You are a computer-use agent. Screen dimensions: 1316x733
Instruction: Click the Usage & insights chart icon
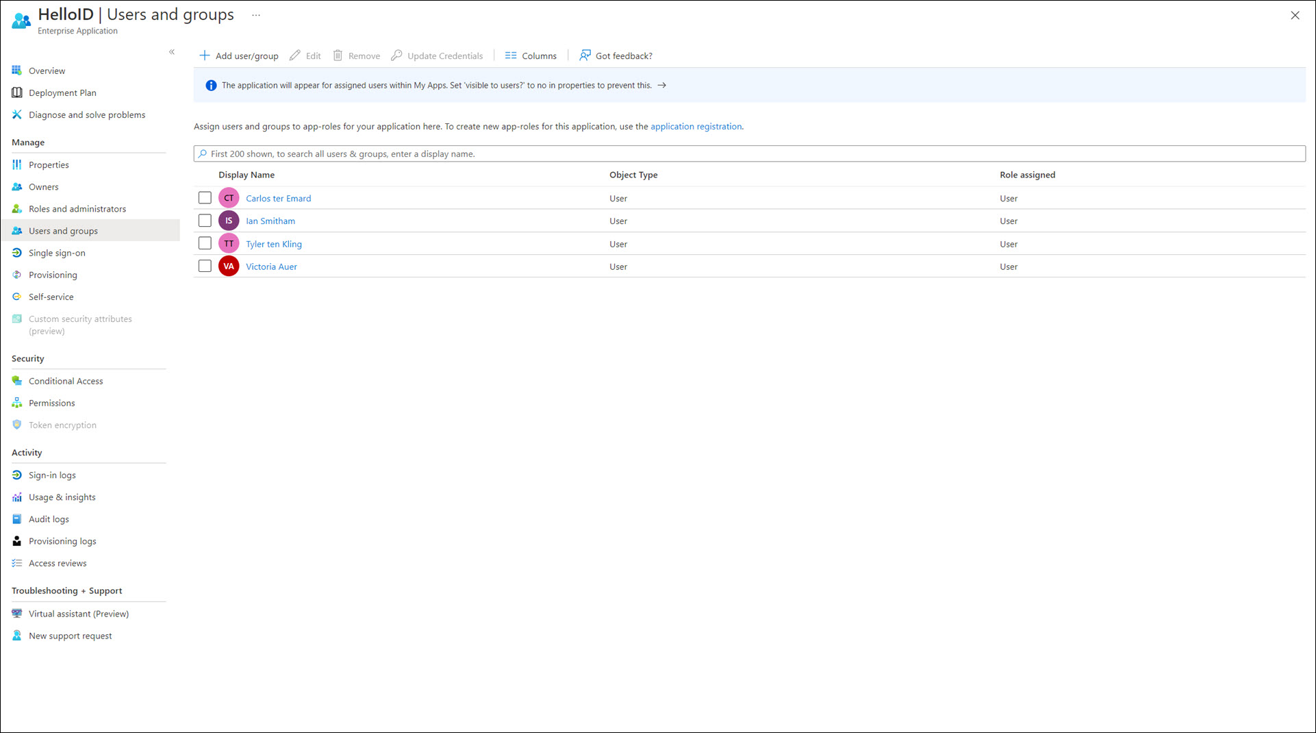click(x=17, y=497)
